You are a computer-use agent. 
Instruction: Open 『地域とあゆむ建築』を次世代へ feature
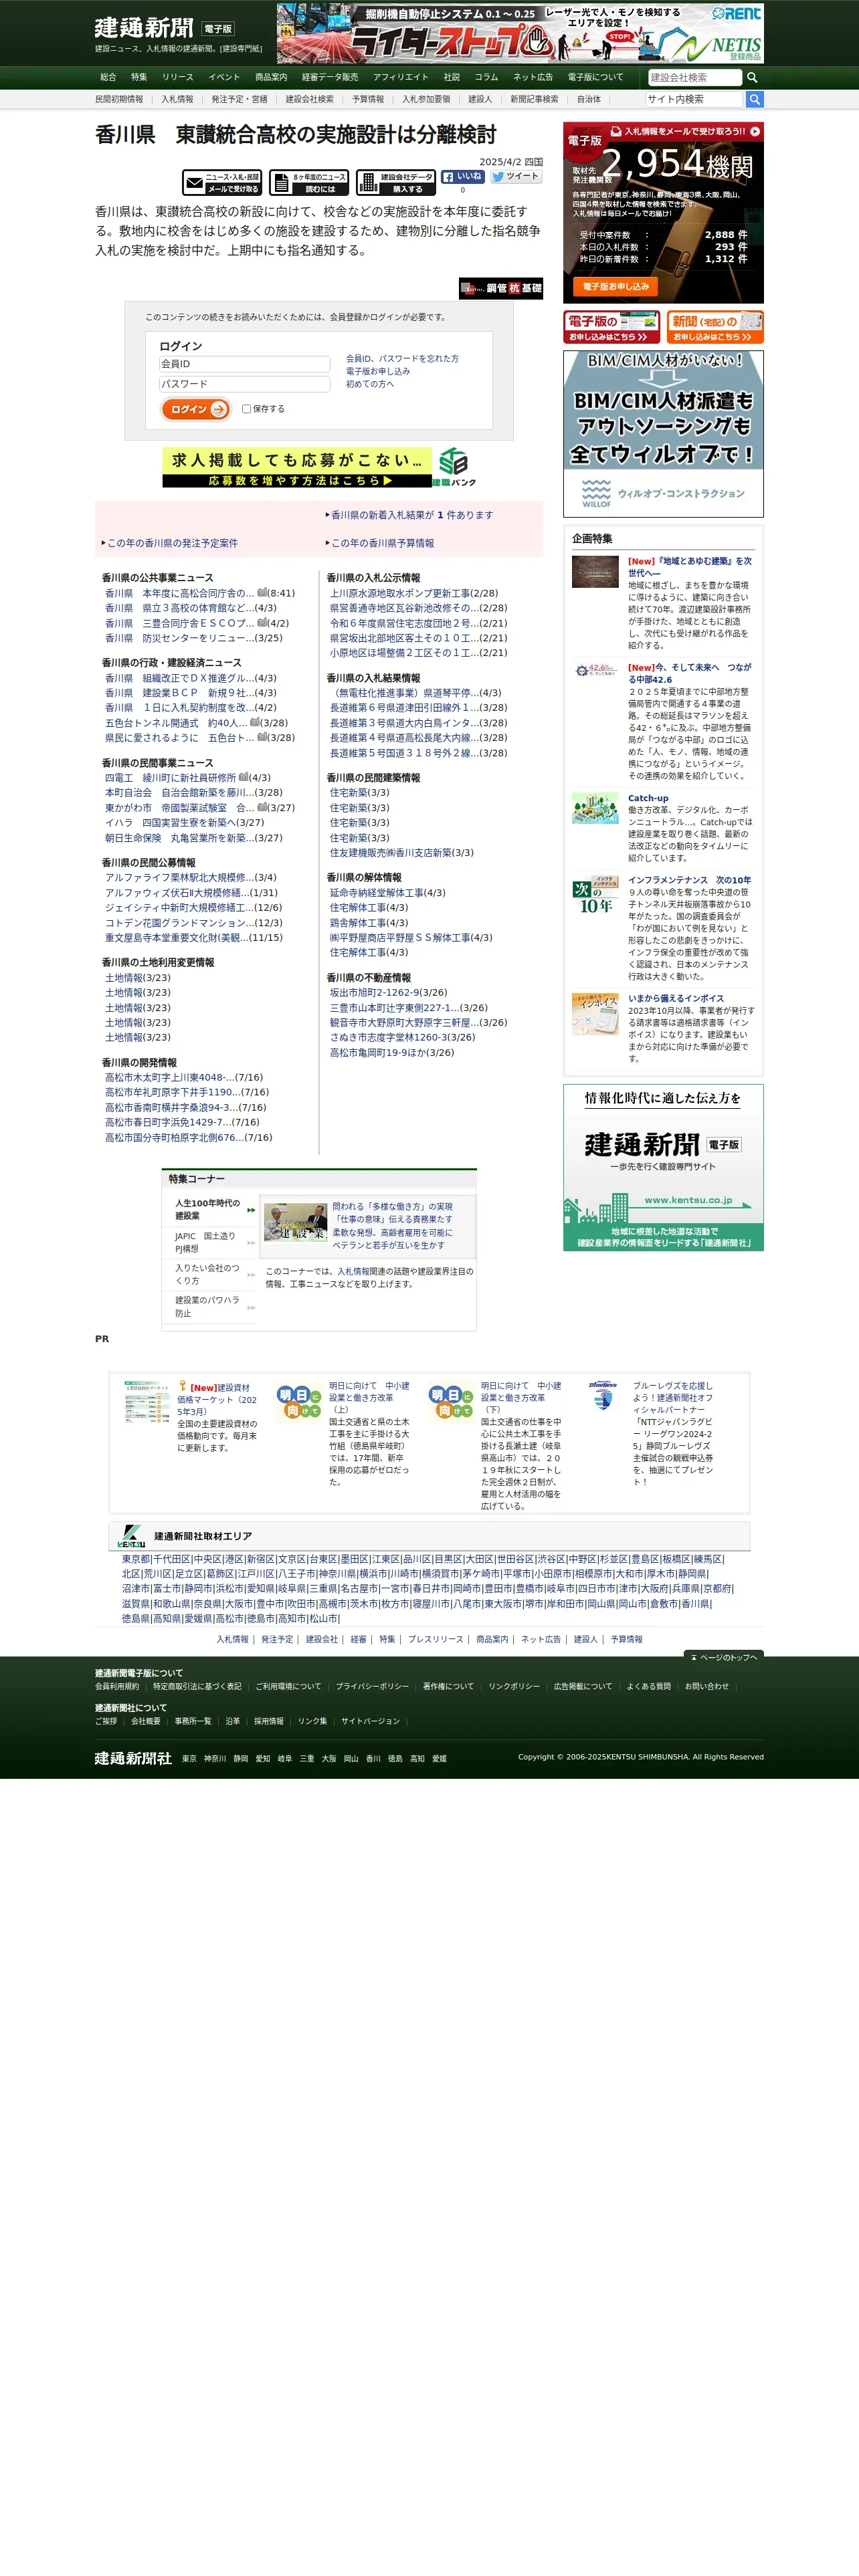pos(690,567)
